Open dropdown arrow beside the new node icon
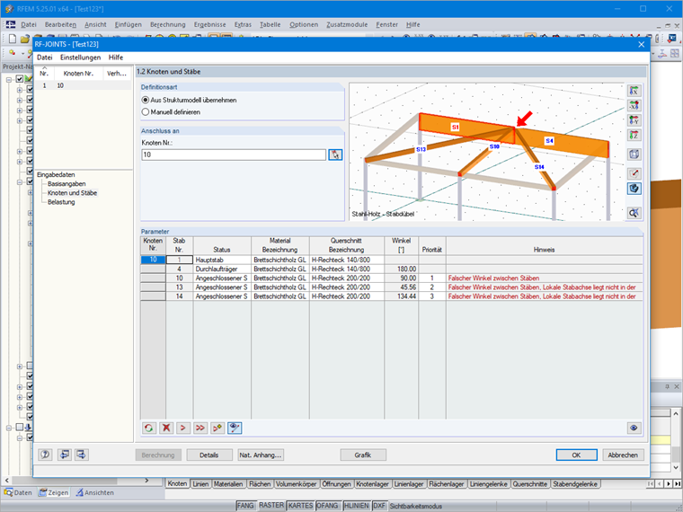 [22, 53]
